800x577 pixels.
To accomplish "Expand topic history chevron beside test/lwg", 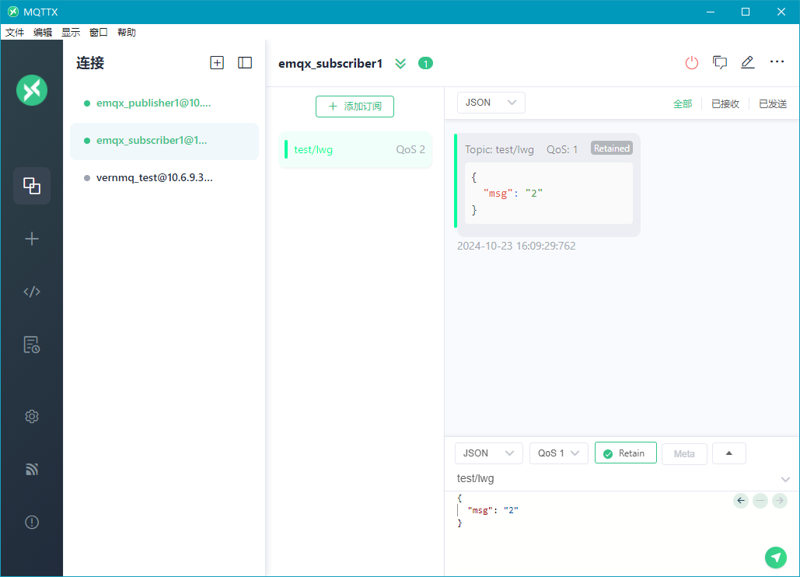I will tap(785, 479).
